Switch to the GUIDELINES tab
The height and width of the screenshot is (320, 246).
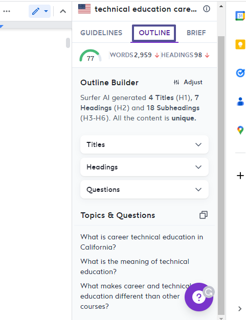101,33
